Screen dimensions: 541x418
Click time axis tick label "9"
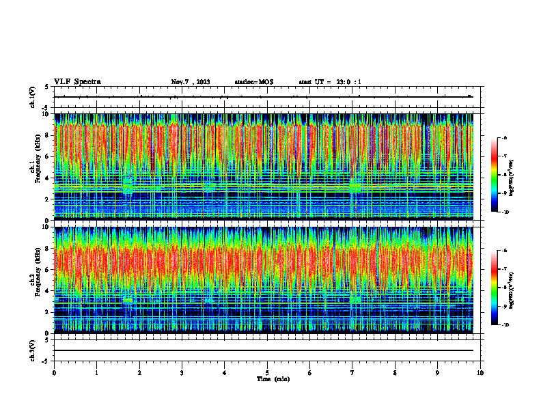pyautogui.click(x=437, y=373)
